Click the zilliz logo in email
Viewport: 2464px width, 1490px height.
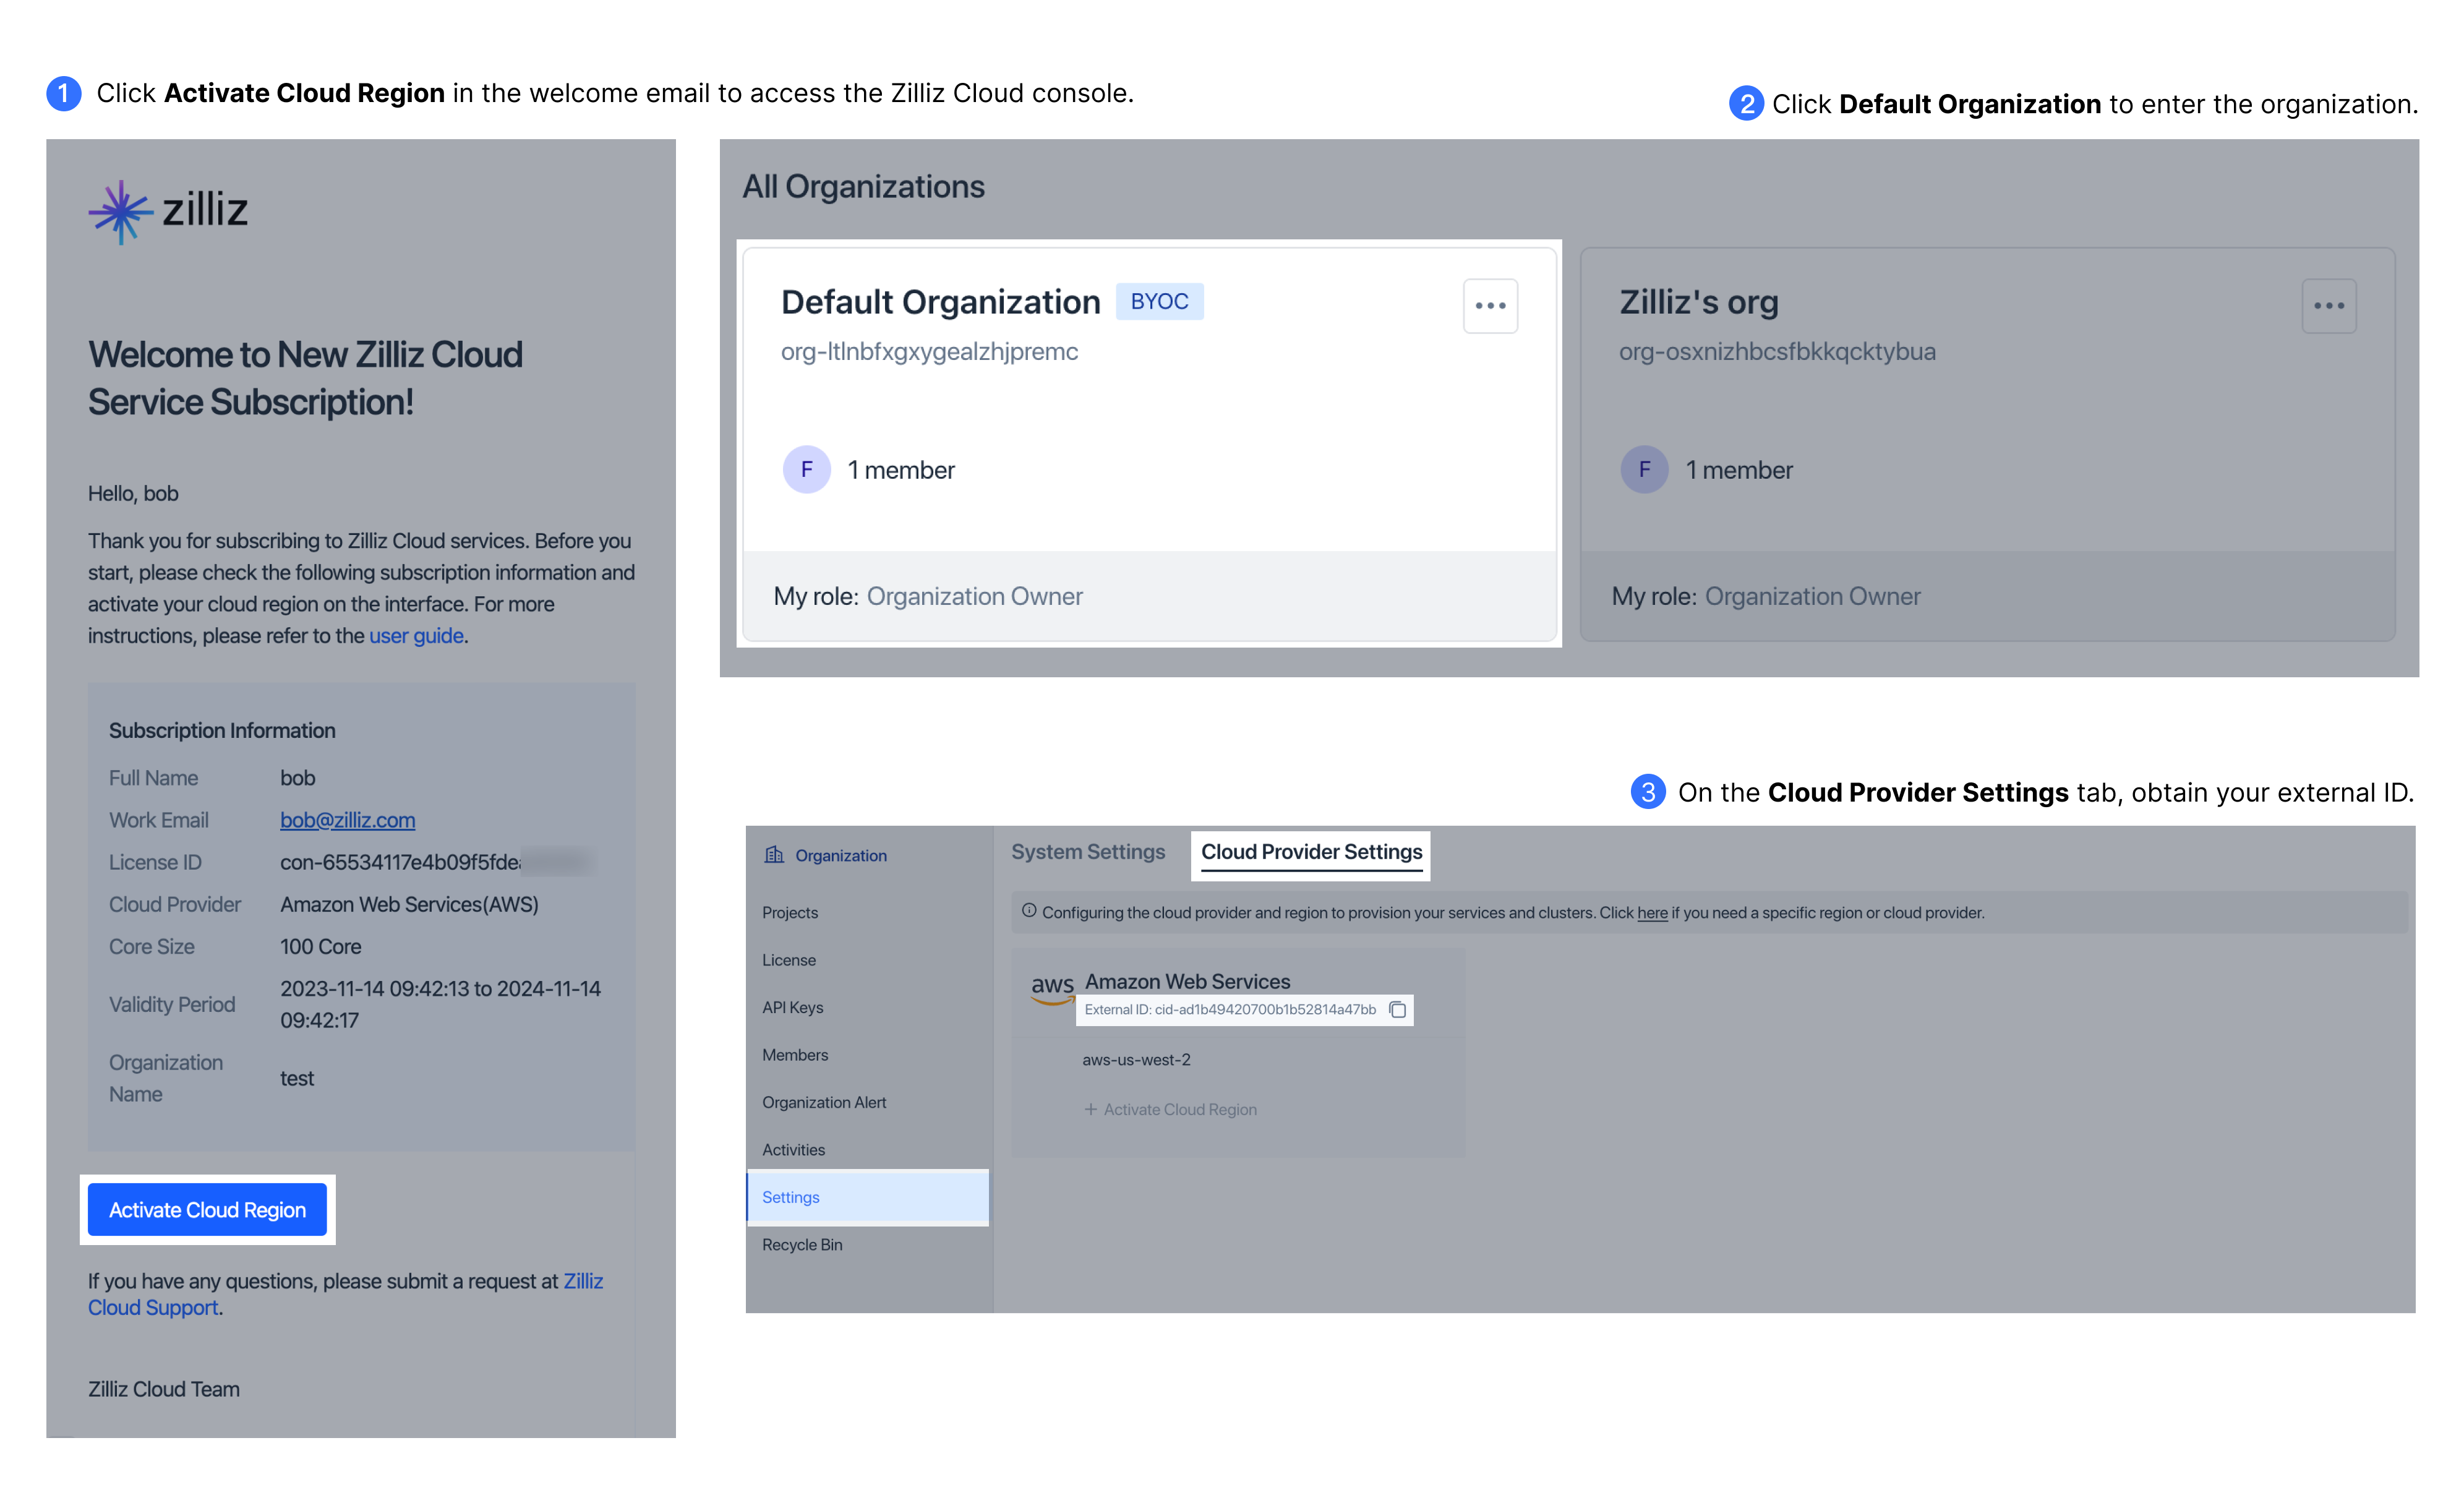click(x=168, y=211)
